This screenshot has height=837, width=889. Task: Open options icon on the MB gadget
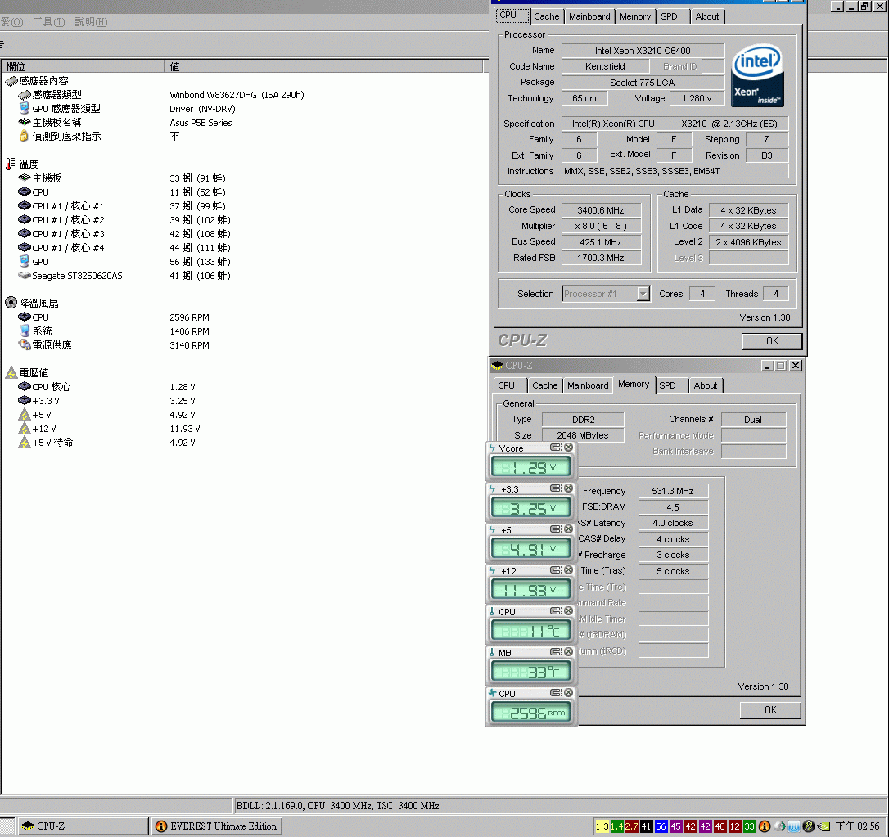point(556,652)
